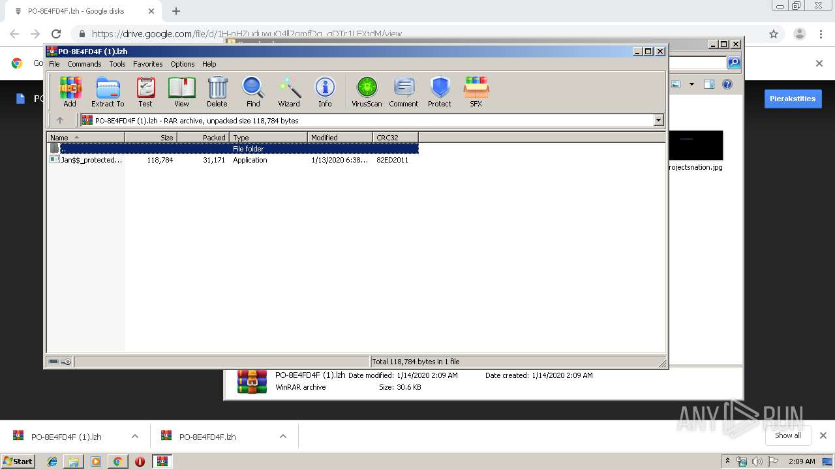This screenshot has height=470, width=835.
Task: Click Show all downloads button
Action: point(787,435)
